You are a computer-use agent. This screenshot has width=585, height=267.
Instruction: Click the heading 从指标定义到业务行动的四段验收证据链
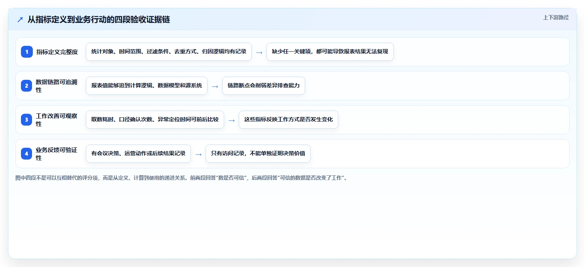[x=99, y=19]
